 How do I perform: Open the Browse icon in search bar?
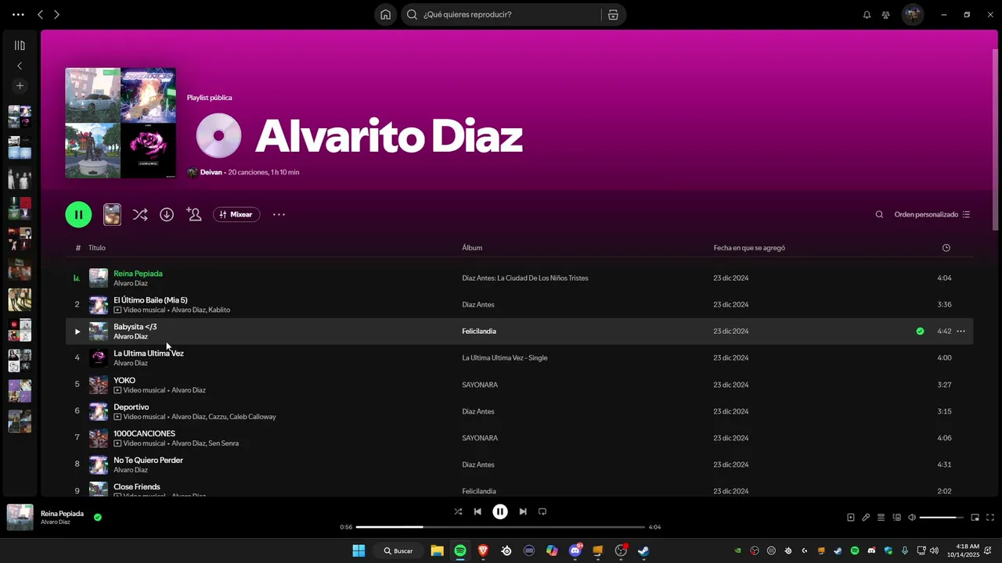click(613, 14)
